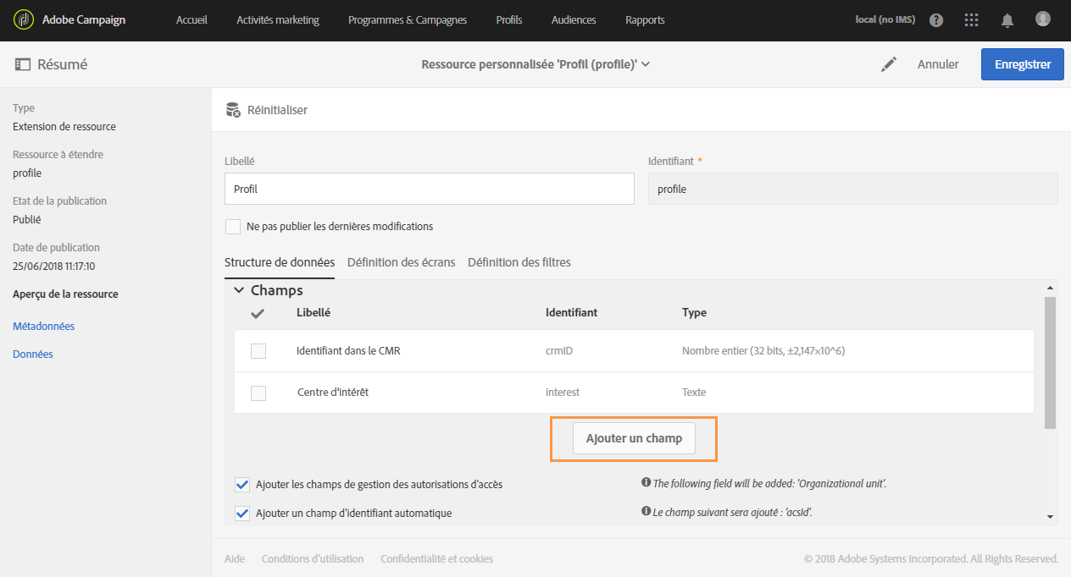
Task: Check the 'Identifiant dans le CMR' row
Action: tap(258, 351)
